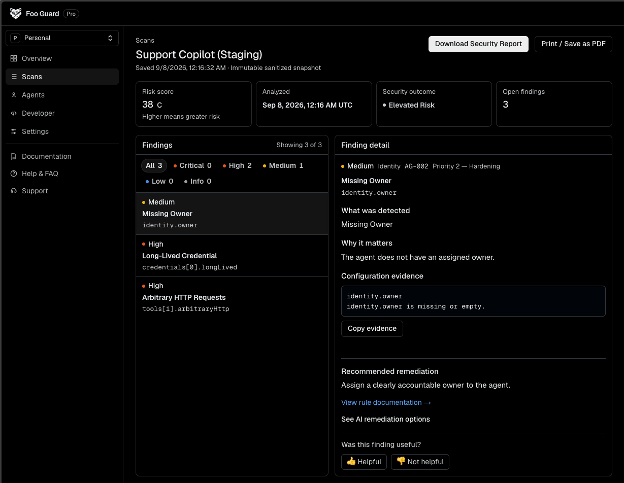The image size is (624, 483).
Task: Click the Elevated Risk security outcome
Action: tap(409, 105)
